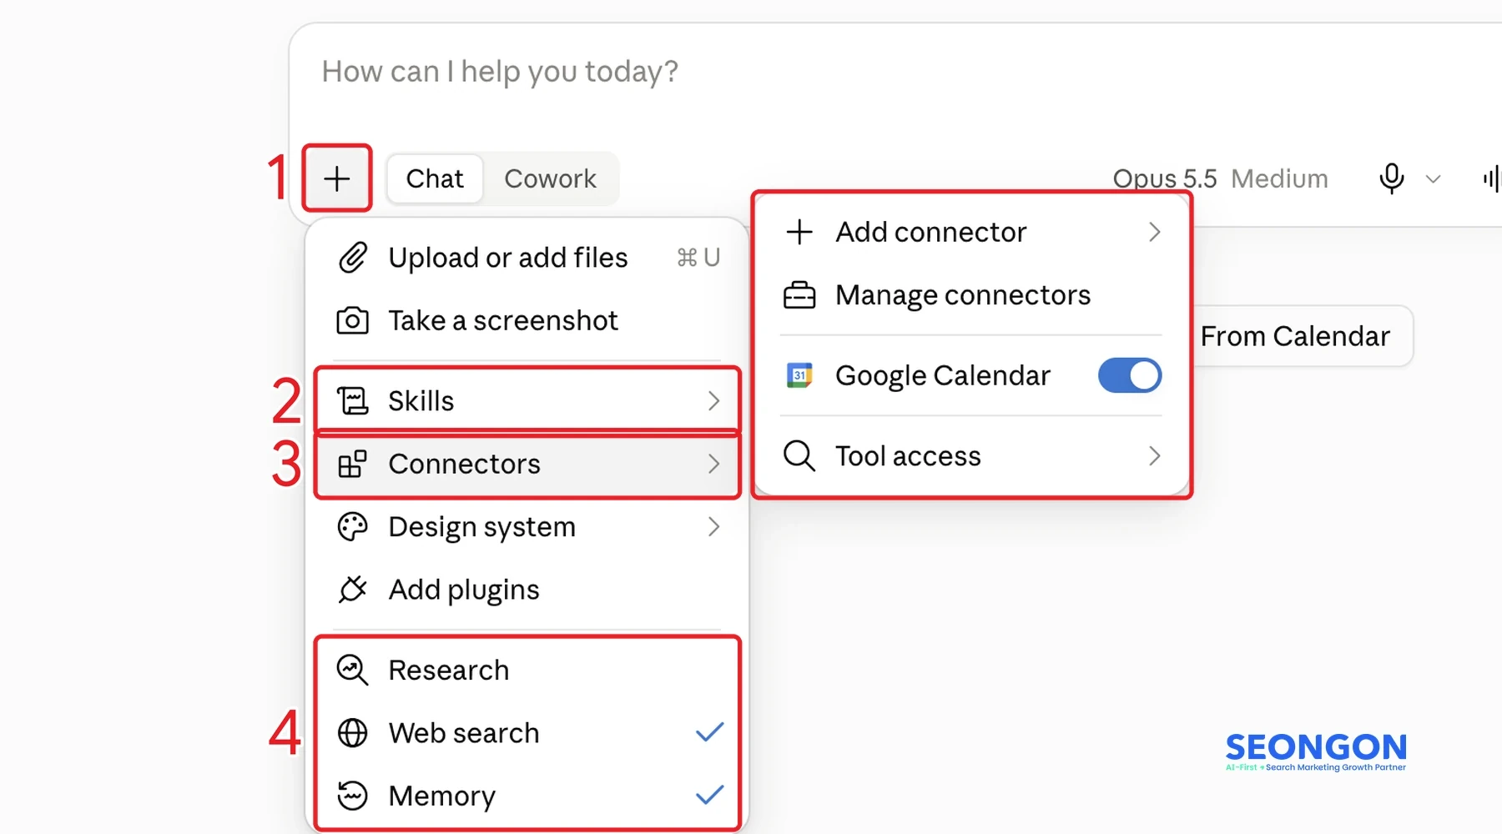
Task: Switch to the Chat tab
Action: (435, 178)
